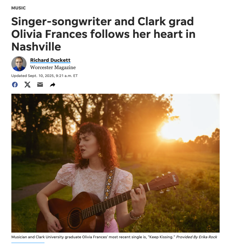This screenshot has width=225, height=249.
Task: Share the article on X
Action: coord(27,85)
